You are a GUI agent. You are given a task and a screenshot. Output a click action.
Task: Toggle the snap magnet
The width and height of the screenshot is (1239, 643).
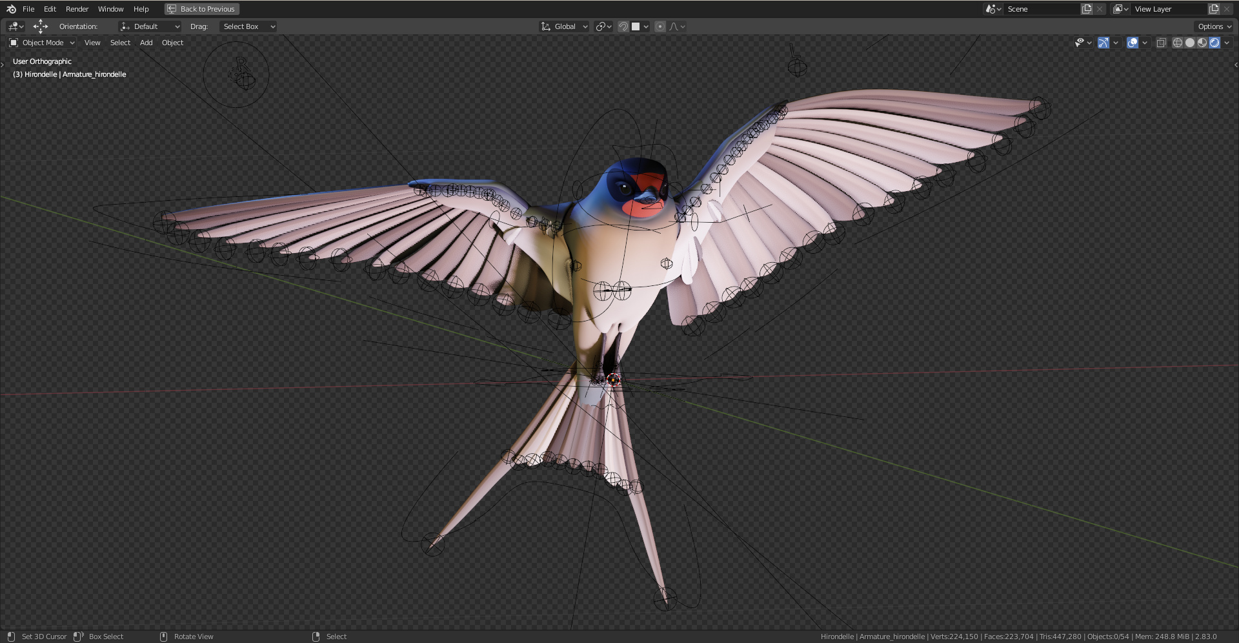coord(623,26)
